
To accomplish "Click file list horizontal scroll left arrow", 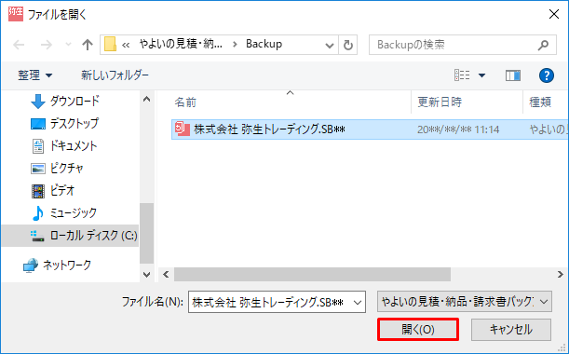I will point(166,275).
